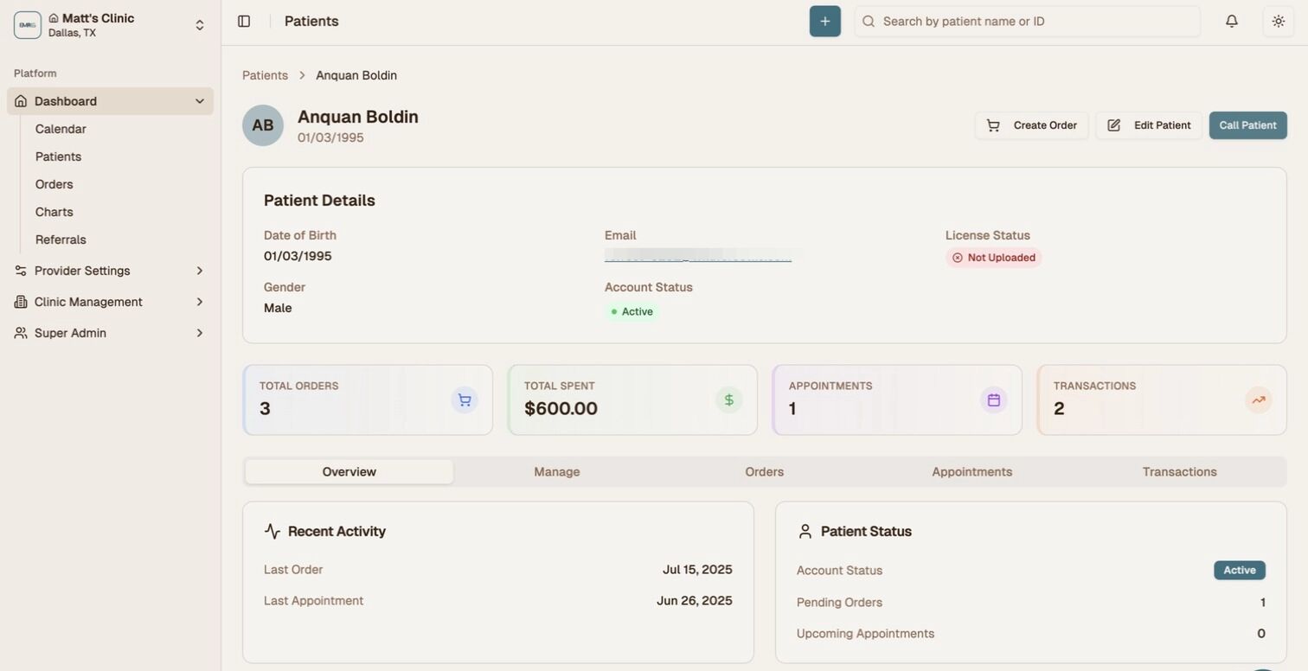
Task: Click the Edit Patient button
Action: pos(1149,125)
